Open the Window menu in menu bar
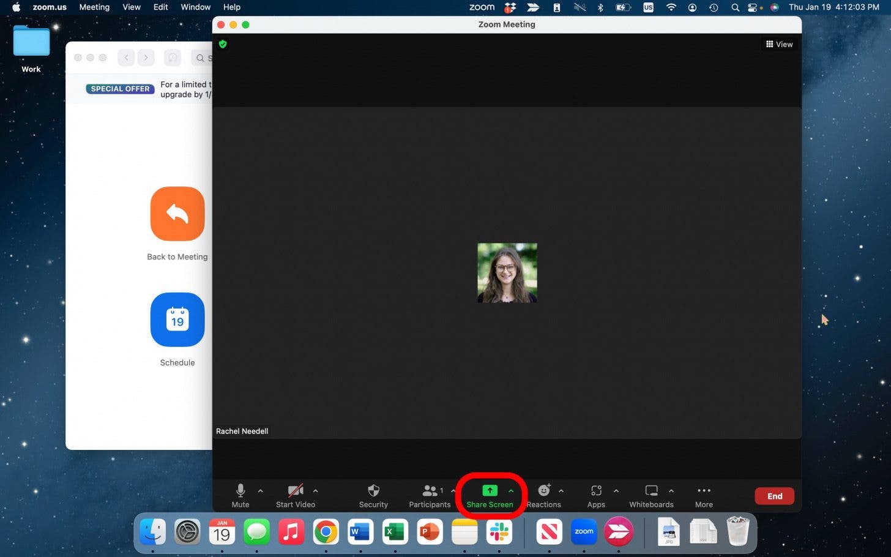This screenshot has height=557, width=891. [x=195, y=7]
